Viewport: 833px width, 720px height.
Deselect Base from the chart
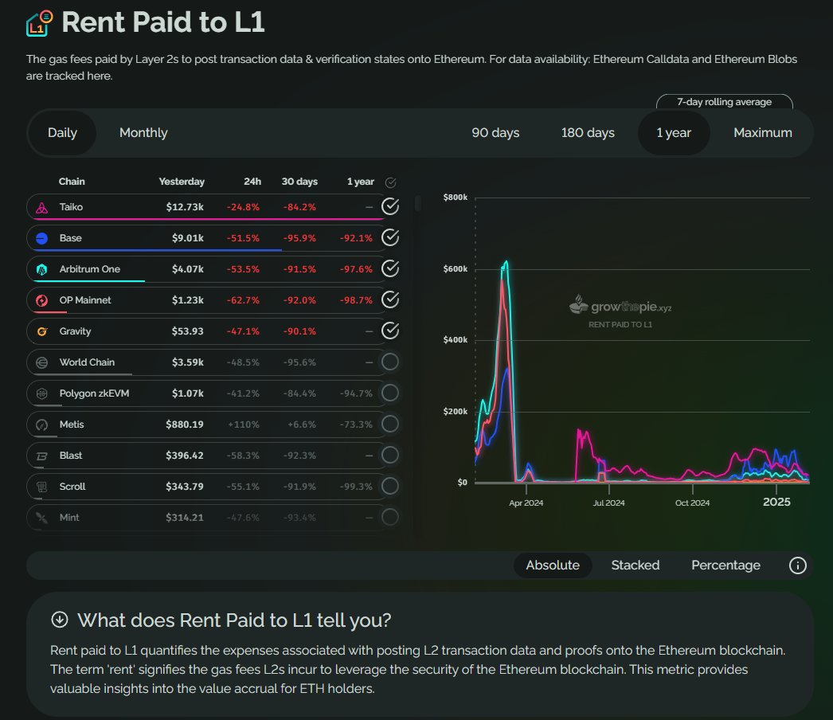(390, 237)
